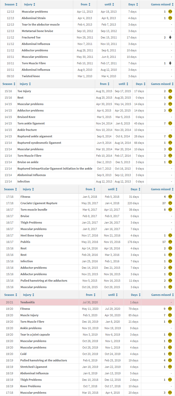Click club crest in Ruptured syndesmotic ligament row
175x396 pixels.
(x=170, y=143)
